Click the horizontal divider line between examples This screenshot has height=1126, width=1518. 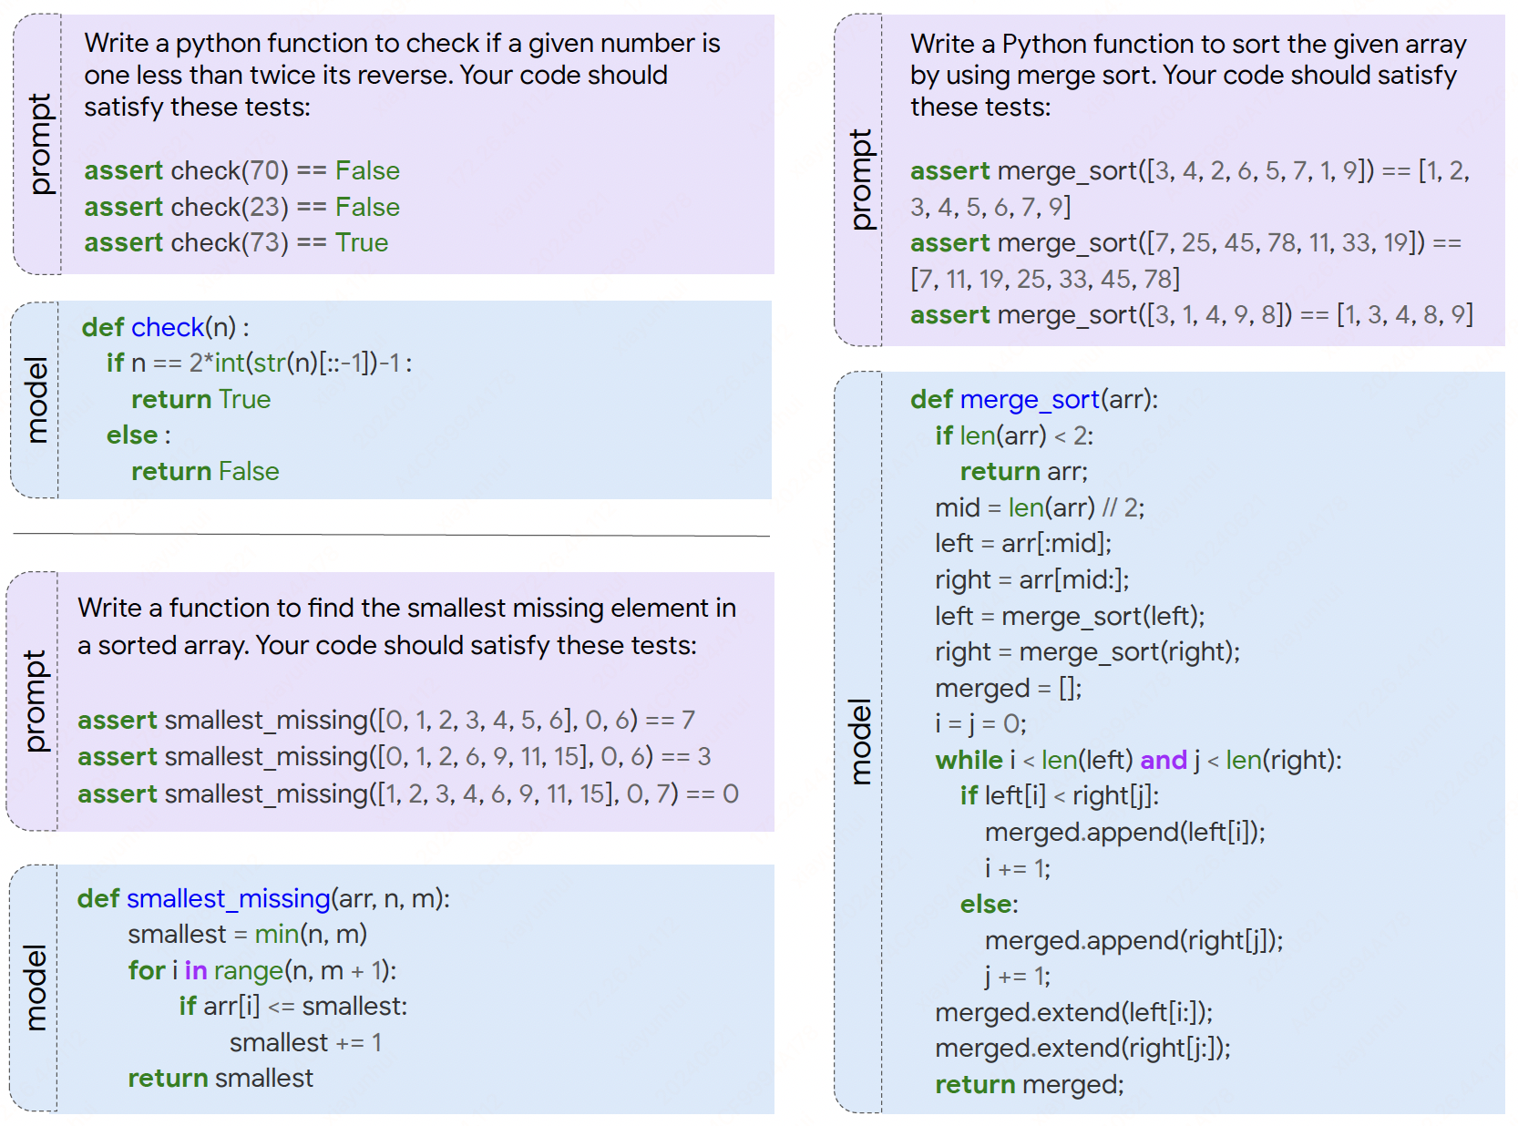coord(392,535)
